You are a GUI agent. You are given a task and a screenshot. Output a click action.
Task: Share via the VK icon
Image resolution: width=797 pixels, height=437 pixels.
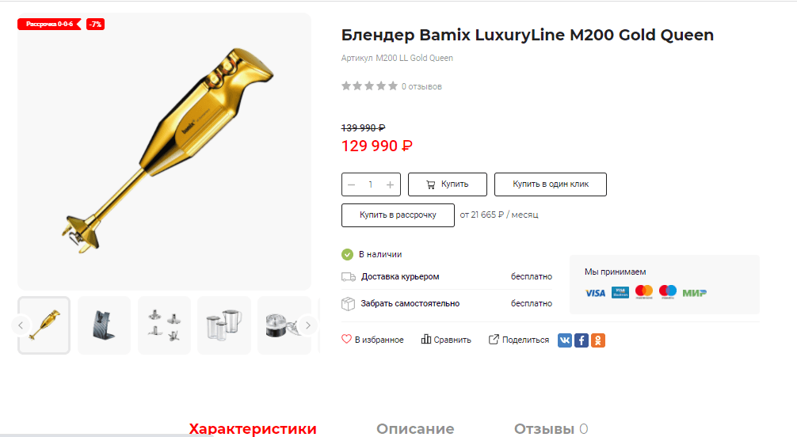[565, 340]
